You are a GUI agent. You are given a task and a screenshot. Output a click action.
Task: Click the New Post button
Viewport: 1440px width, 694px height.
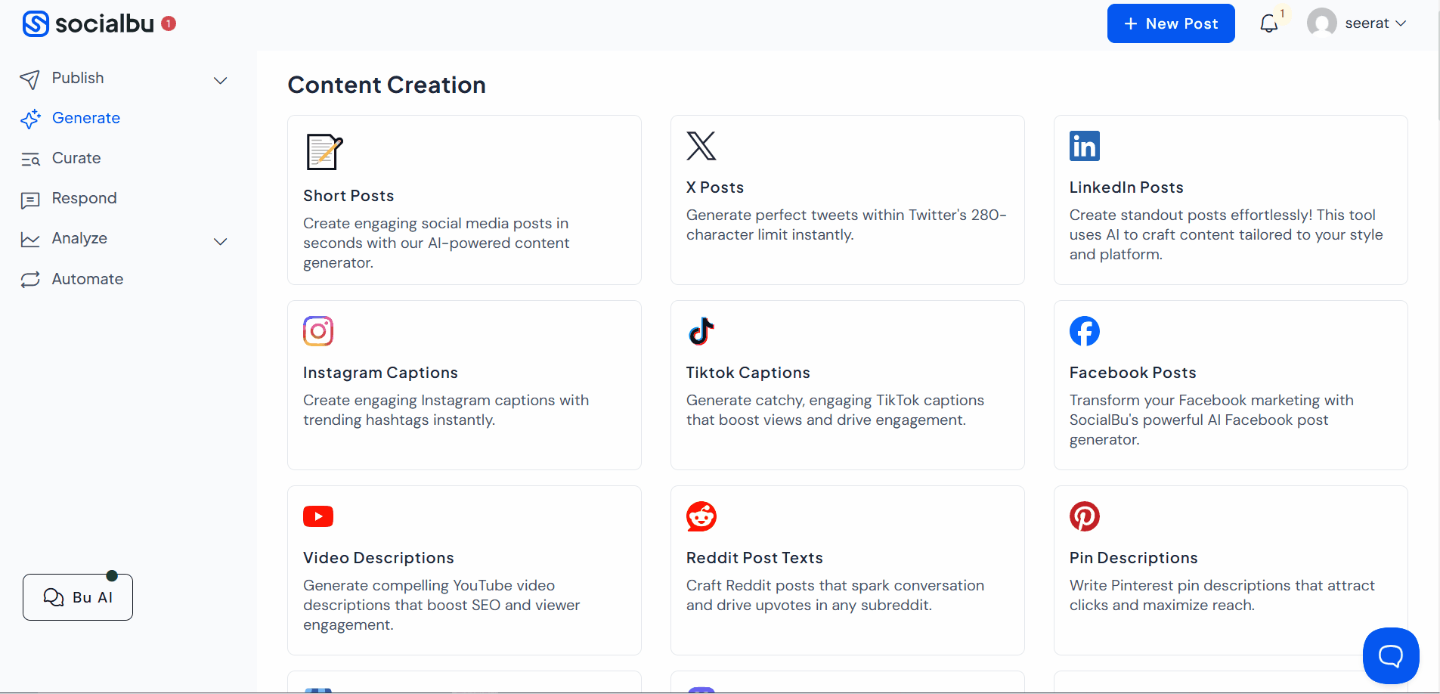(x=1170, y=23)
